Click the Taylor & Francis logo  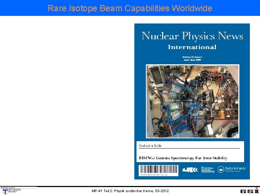(x=231, y=169)
